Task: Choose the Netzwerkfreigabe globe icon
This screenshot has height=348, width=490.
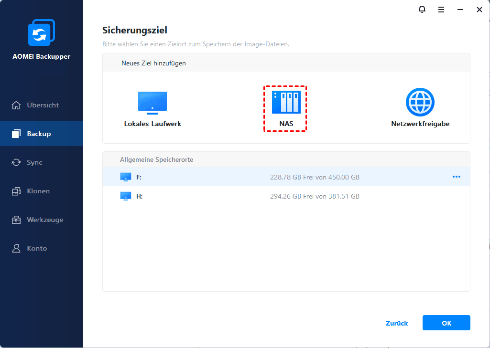Action: [420, 102]
